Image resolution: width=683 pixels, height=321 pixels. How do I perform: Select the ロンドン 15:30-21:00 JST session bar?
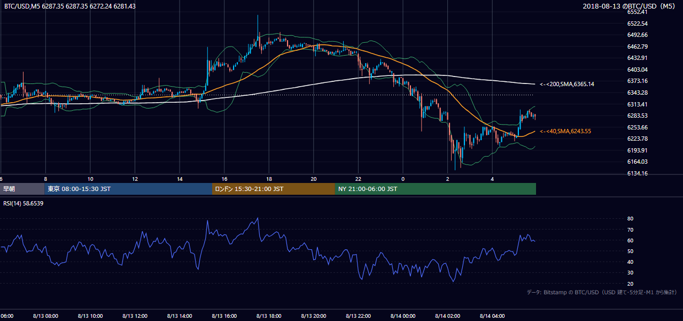click(x=274, y=189)
